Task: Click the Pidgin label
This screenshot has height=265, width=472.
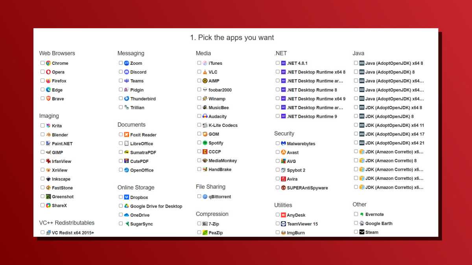Action: click(137, 90)
